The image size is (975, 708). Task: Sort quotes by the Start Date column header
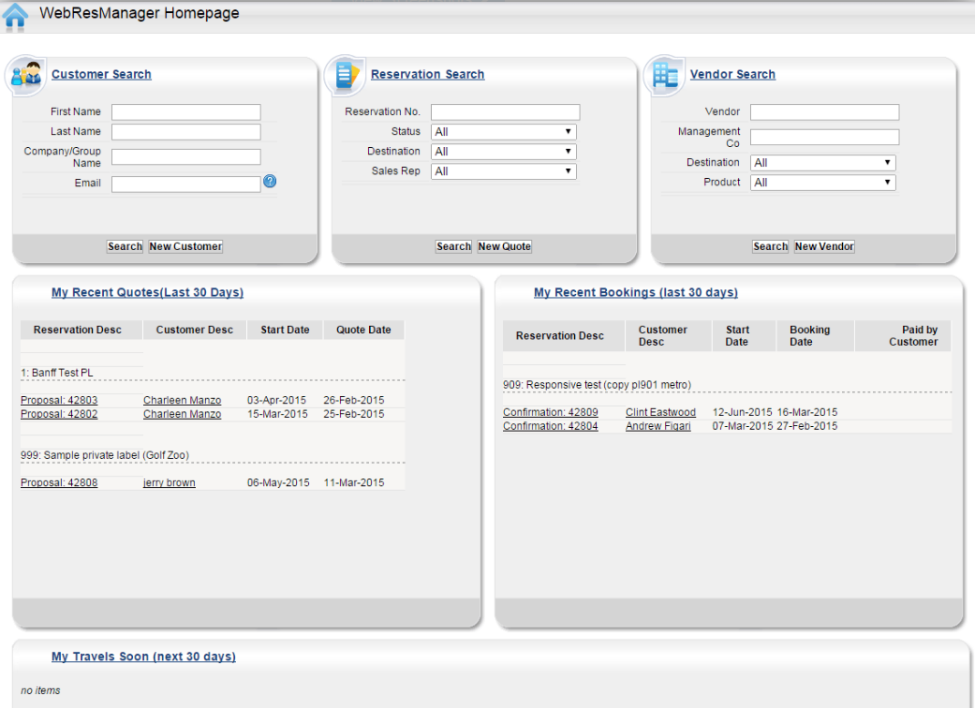(284, 329)
